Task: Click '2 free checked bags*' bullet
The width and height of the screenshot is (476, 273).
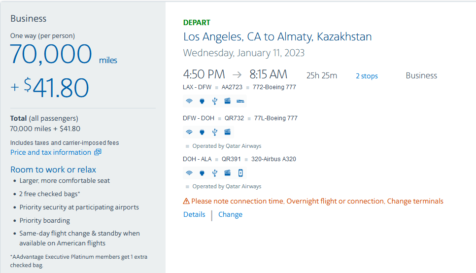Action: point(50,194)
